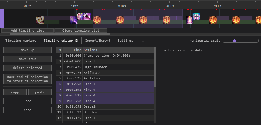Select the Despair row in the actions table
This screenshot has height=125, width=261.
point(105,106)
